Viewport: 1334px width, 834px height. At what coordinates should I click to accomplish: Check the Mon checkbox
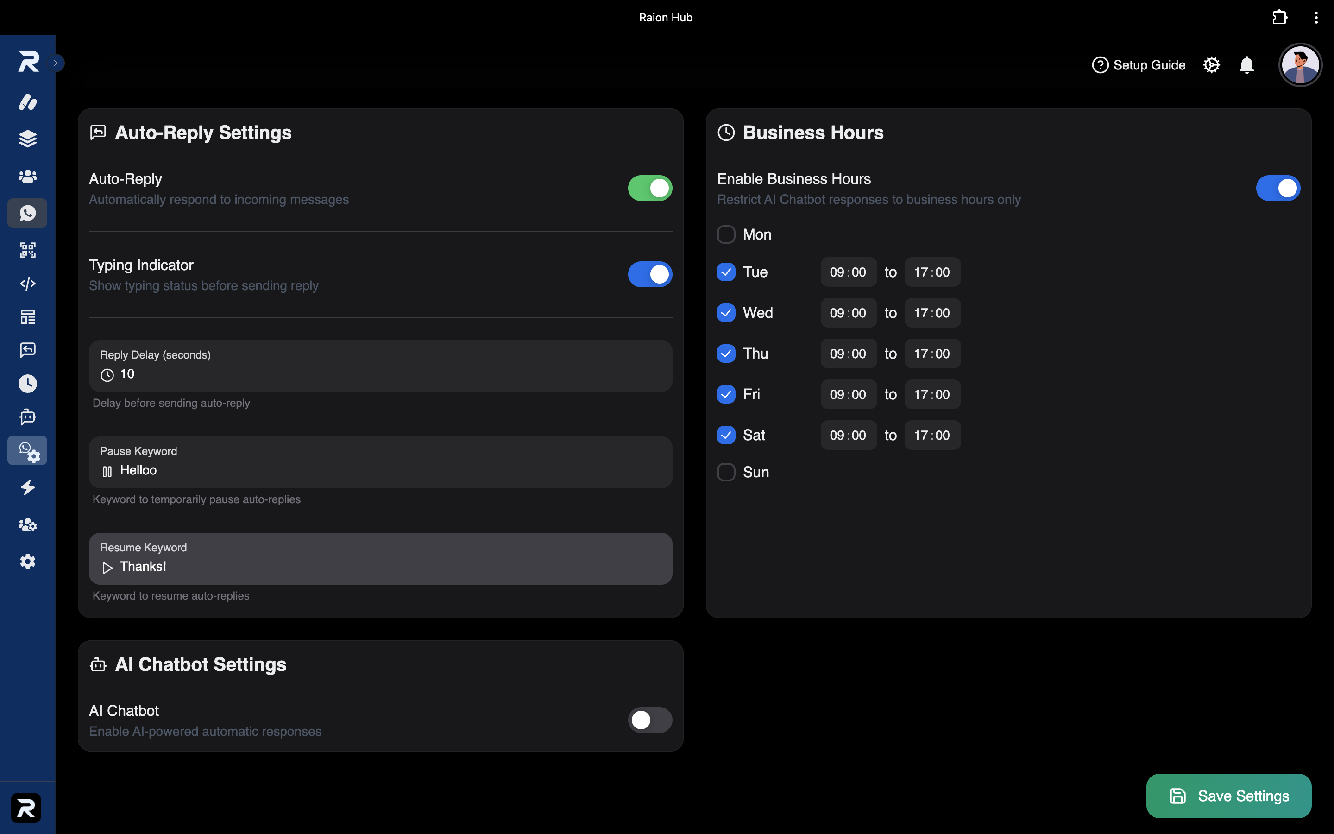(x=726, y=234)
